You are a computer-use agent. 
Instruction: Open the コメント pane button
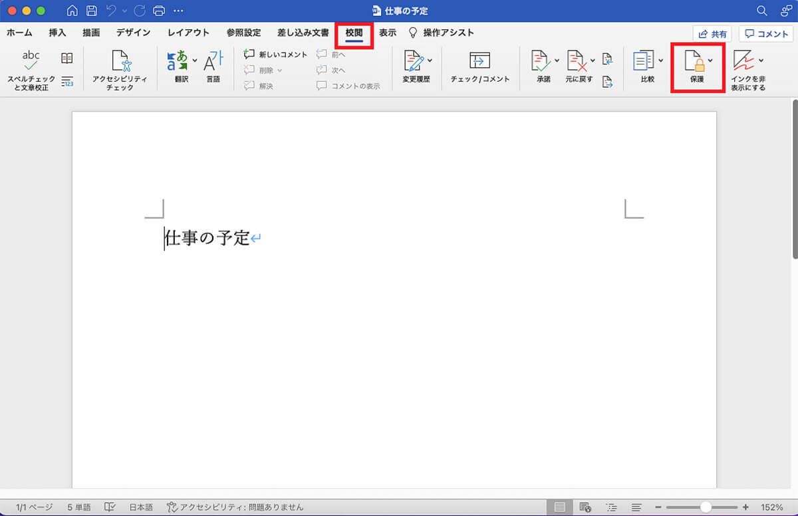(x=765, y=34)
